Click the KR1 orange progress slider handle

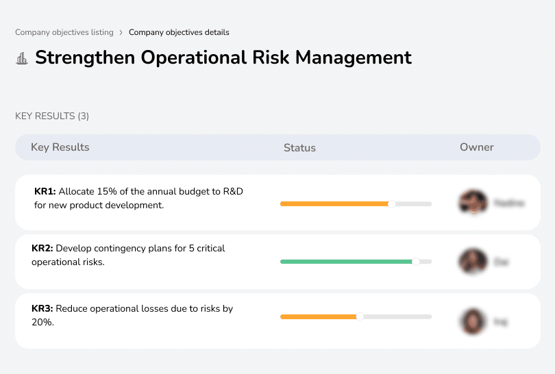391,204
